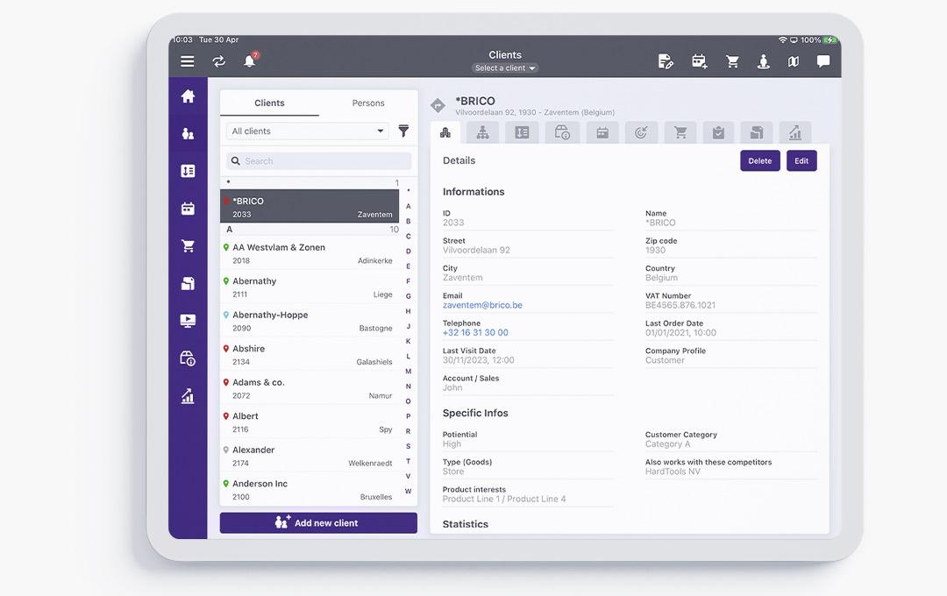Open the shopping cart in the top bar

tap(732, 61)
